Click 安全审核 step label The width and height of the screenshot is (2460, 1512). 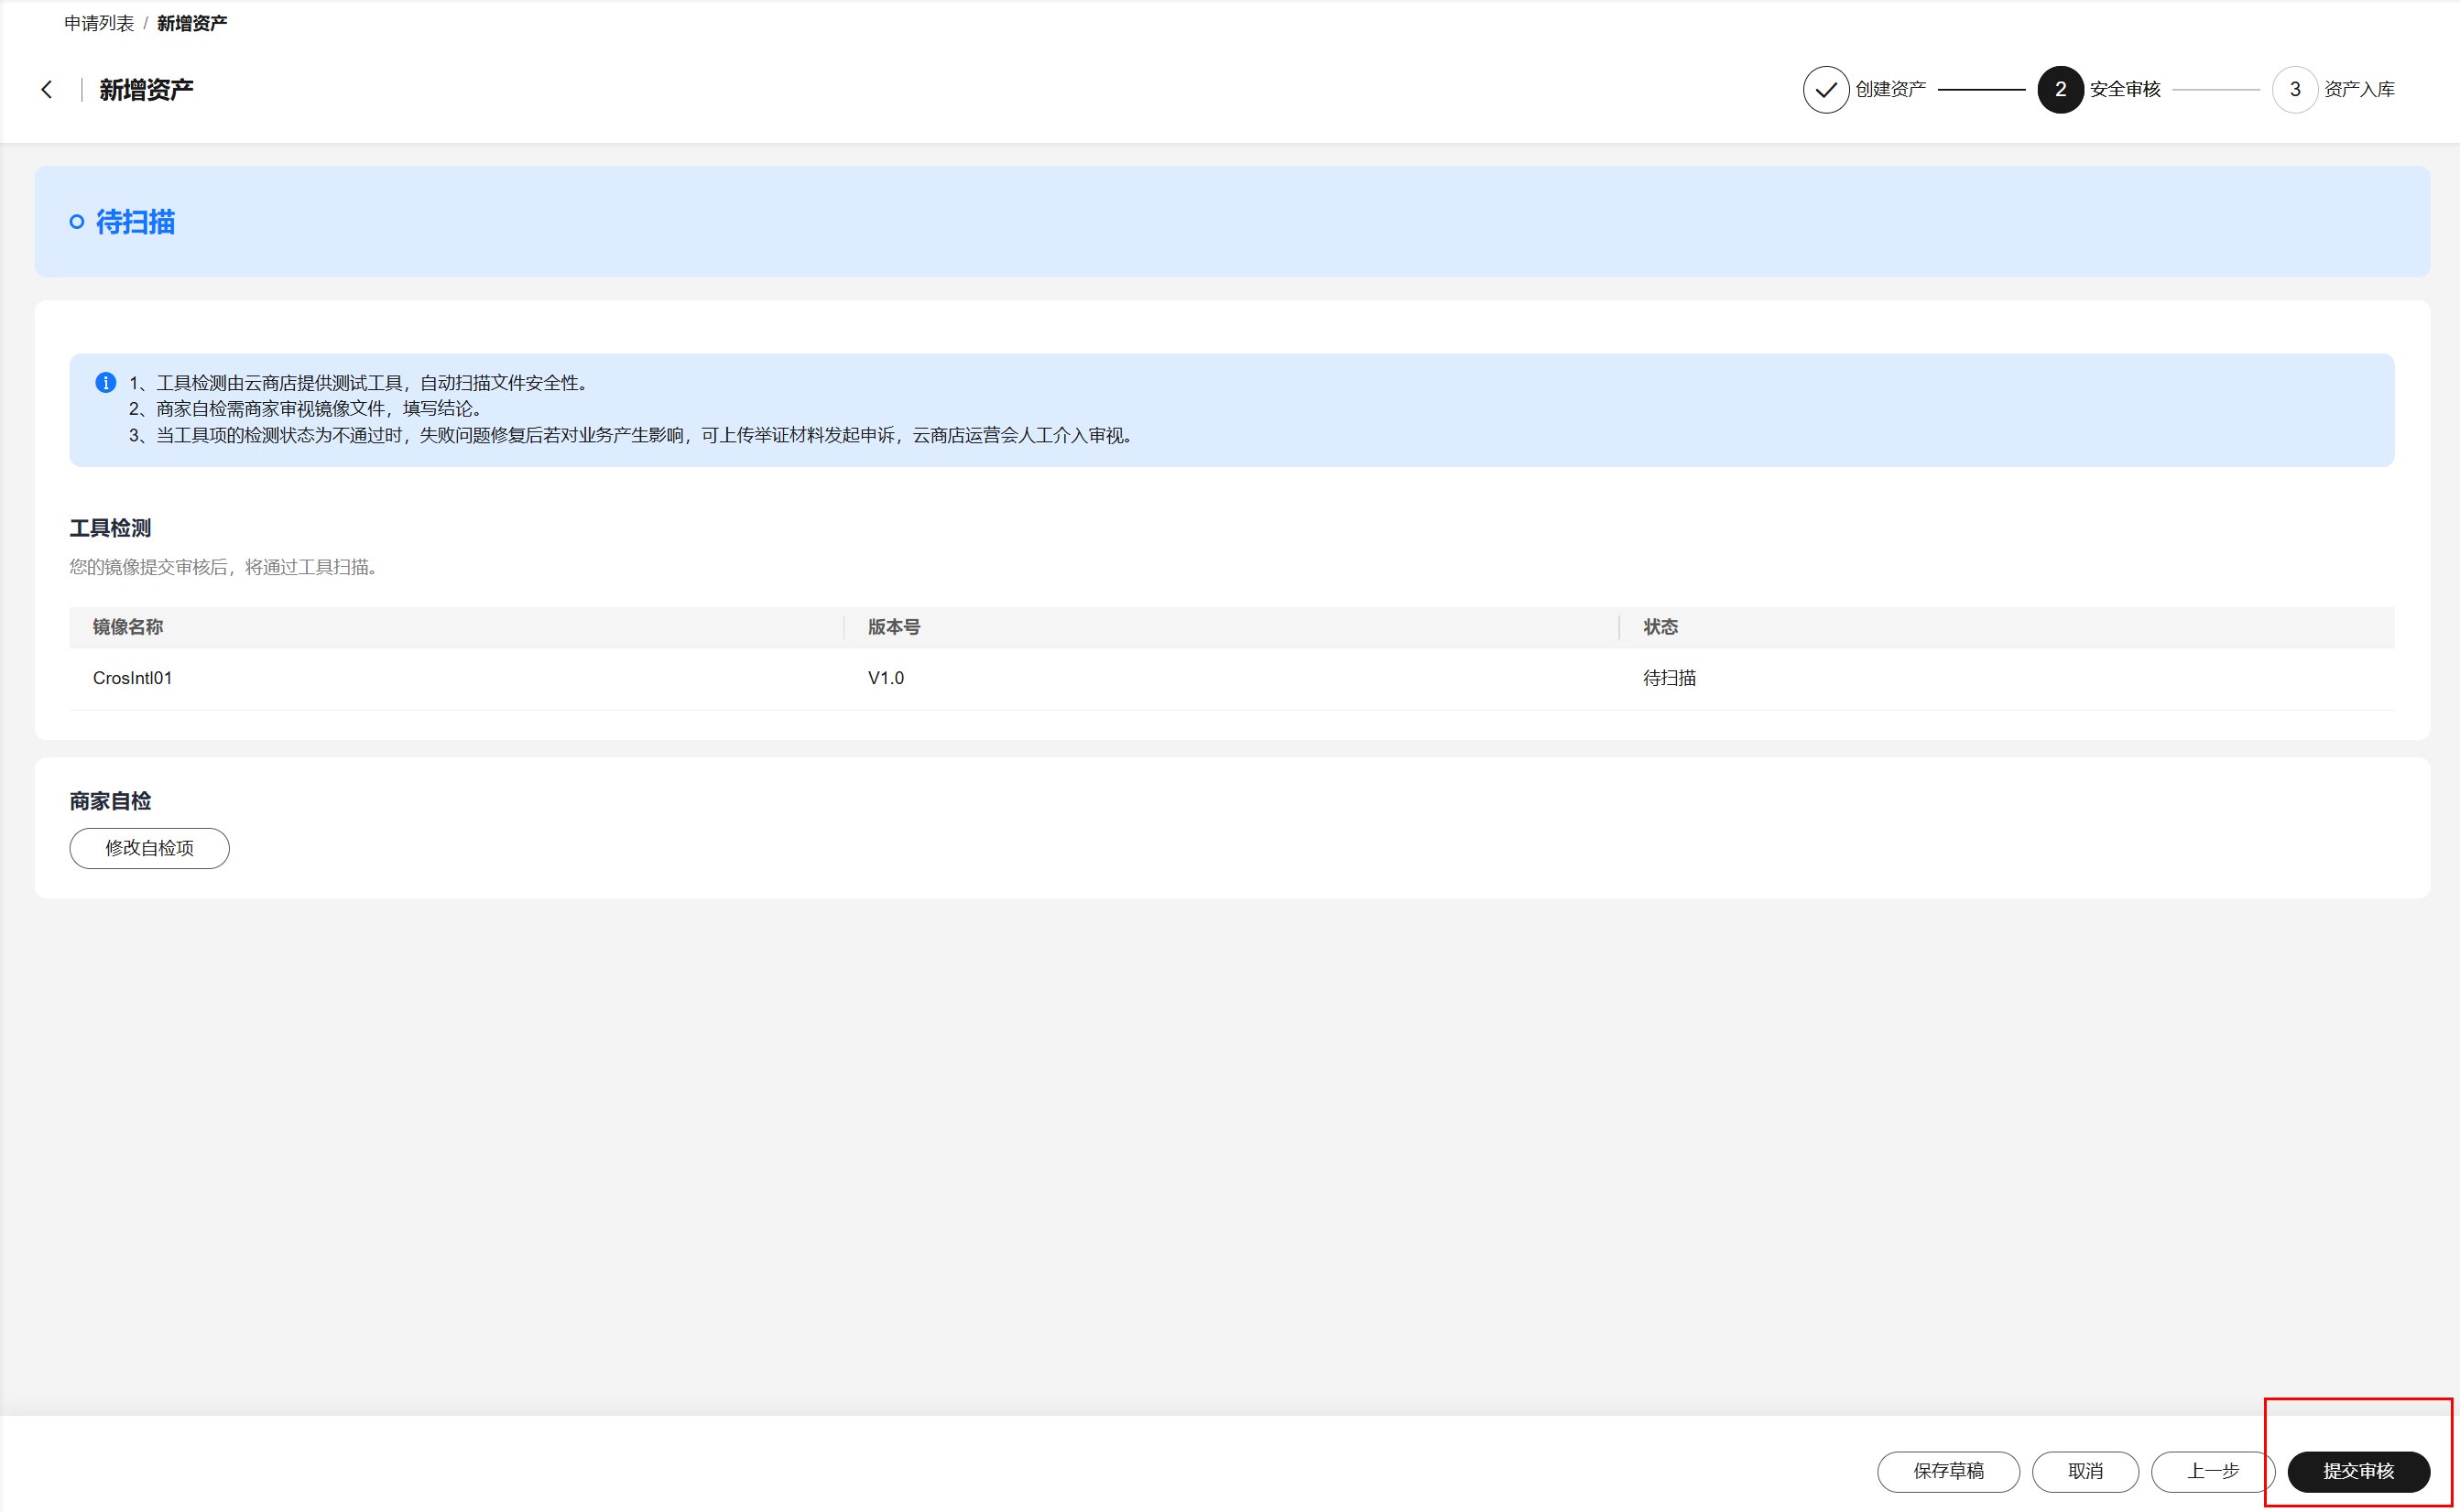[x=2124, y=90]
